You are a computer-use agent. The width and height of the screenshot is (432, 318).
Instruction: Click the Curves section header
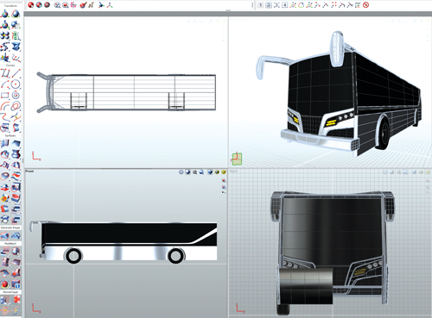pos(10,65)
